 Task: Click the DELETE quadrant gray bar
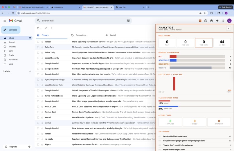point(190,68)
